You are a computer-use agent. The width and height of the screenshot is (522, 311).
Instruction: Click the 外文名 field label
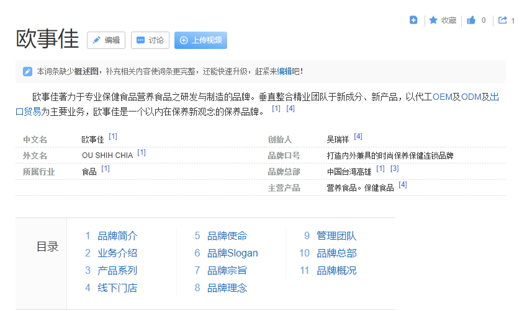tap(35, 155)
